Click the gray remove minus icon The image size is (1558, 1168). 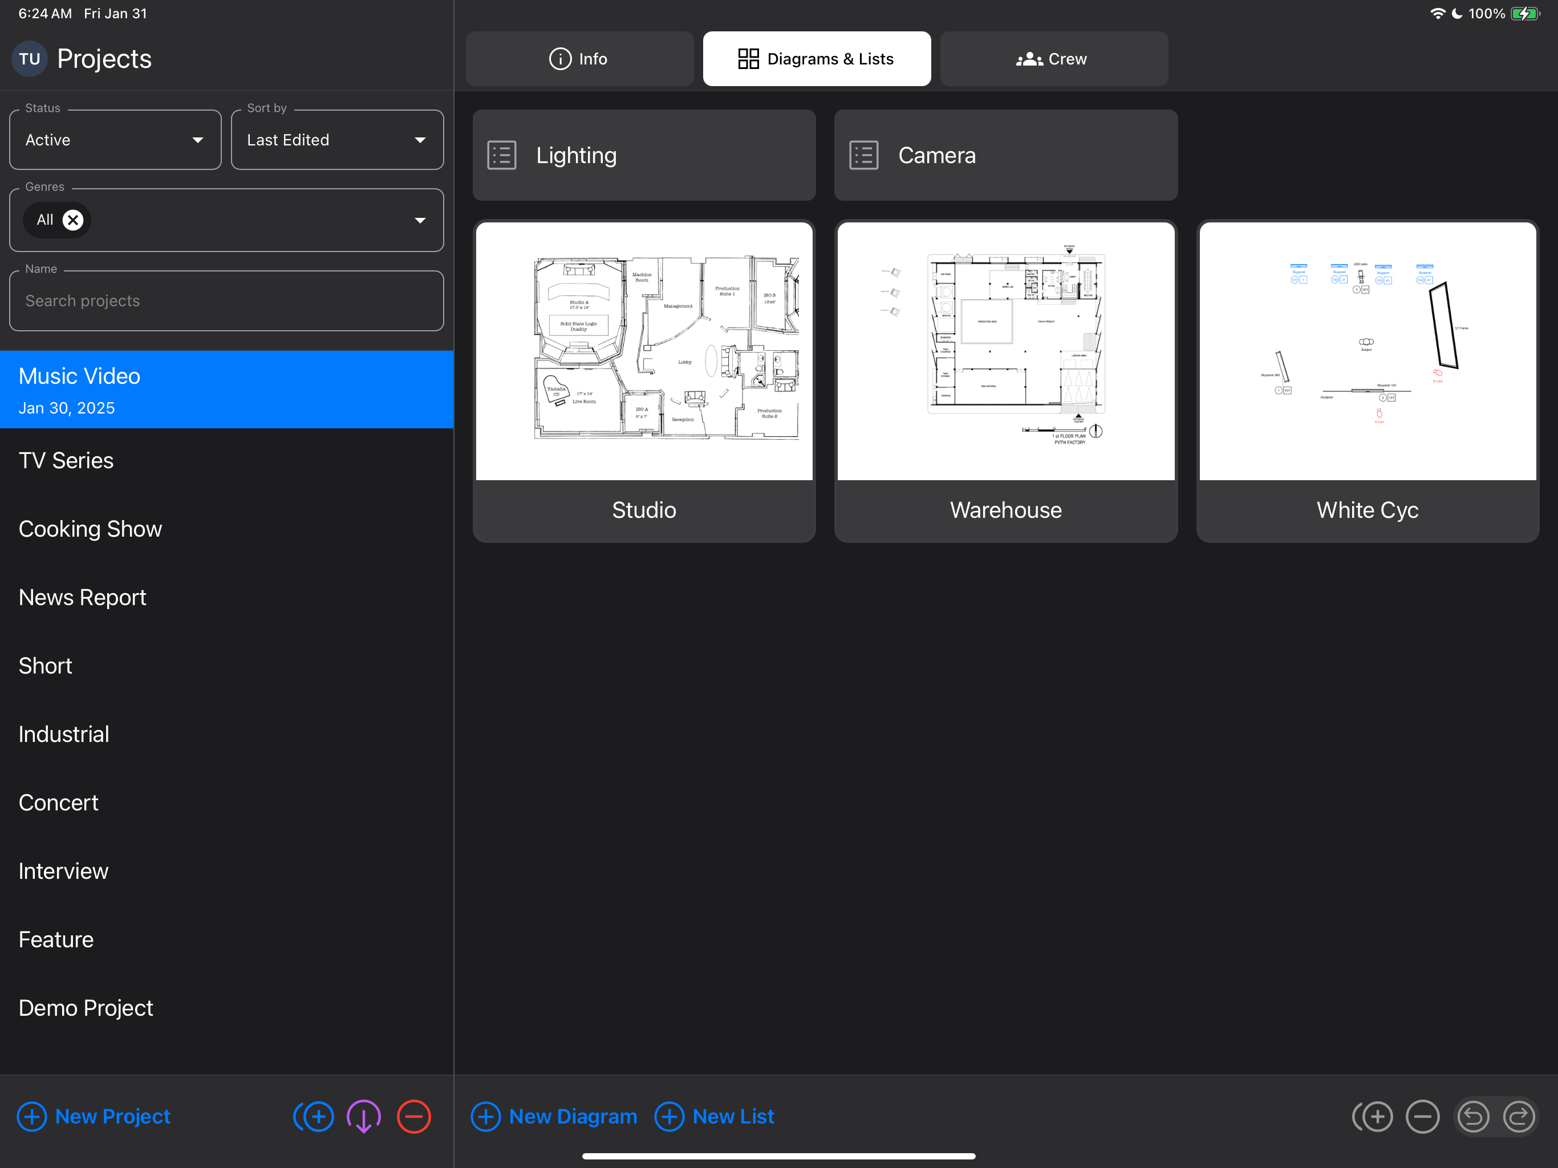click(1423, 1117)
